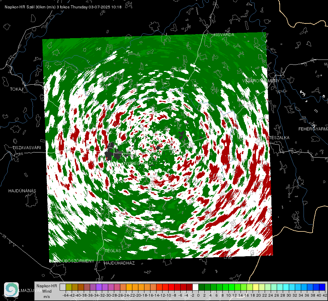
Task: Click the HAJDÚBÖSZÖRMÉNY city label
Action: pos(72,261)
